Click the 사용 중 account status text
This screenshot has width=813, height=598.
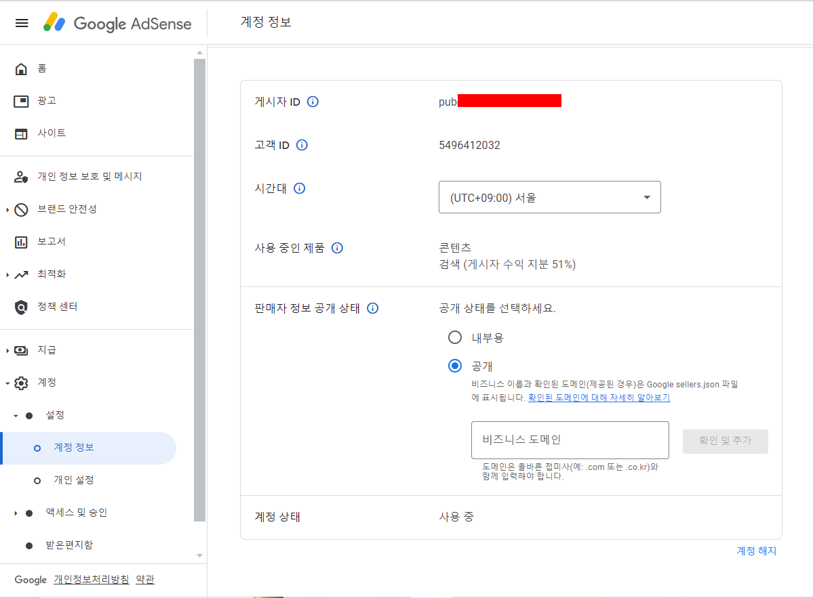(456, 517)
